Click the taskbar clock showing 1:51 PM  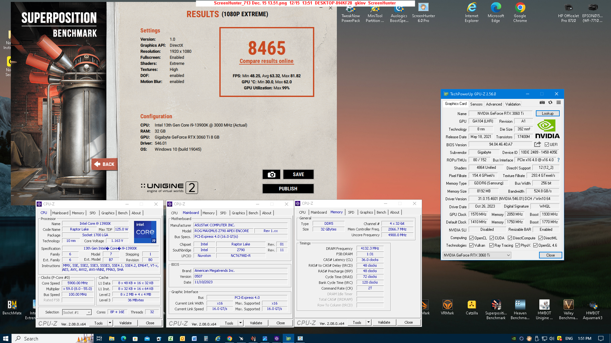[x=585, y=339]
